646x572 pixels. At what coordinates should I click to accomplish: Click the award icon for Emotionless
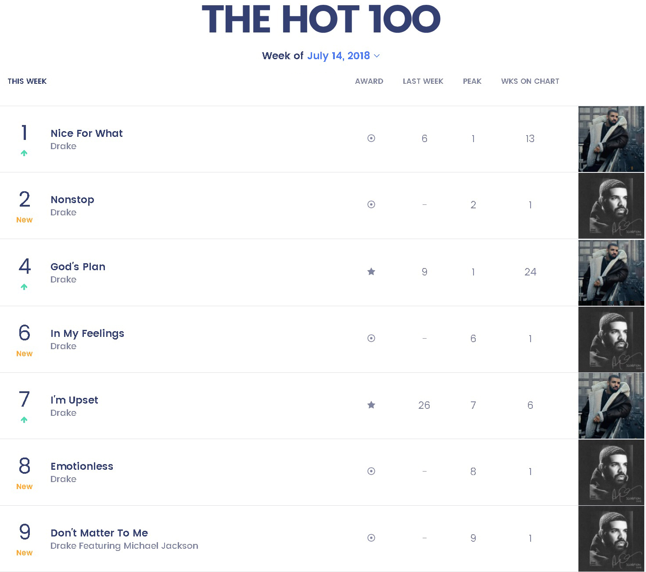coord(371,471)
